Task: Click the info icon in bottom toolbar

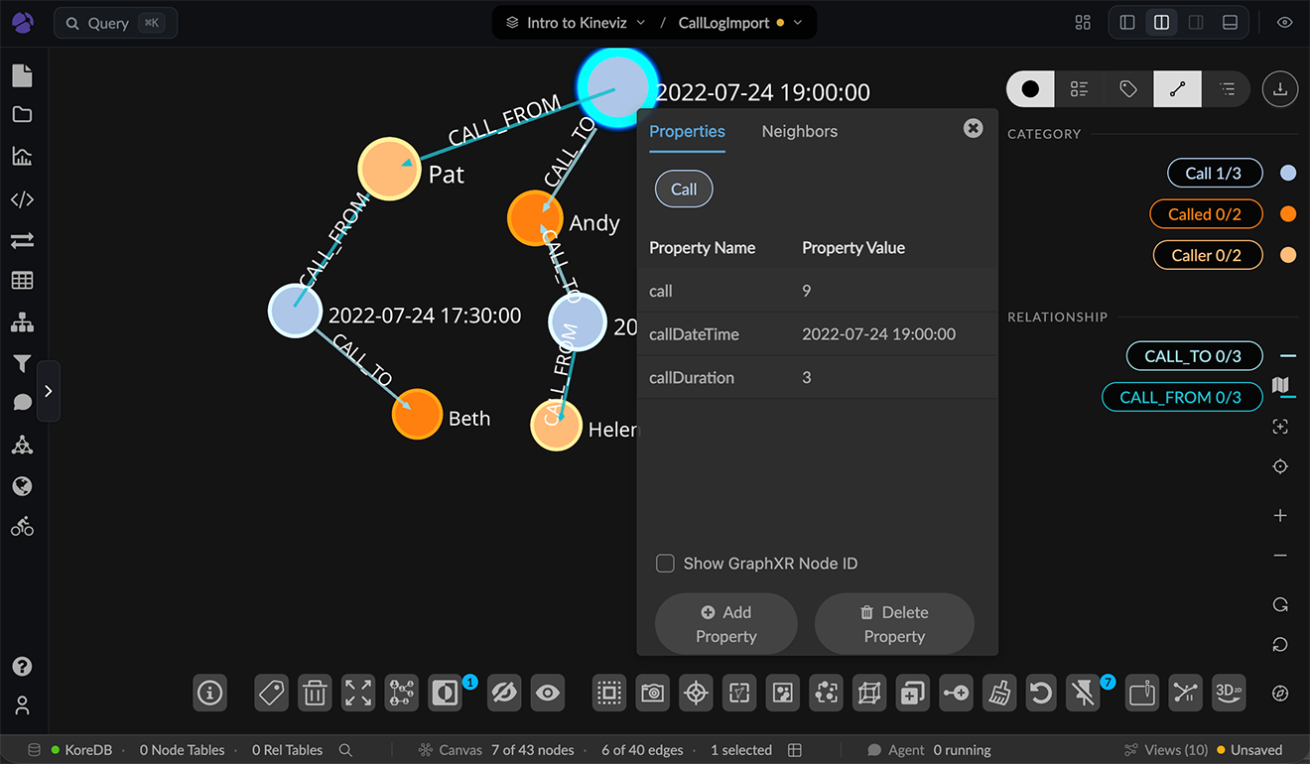Action: 209,693
